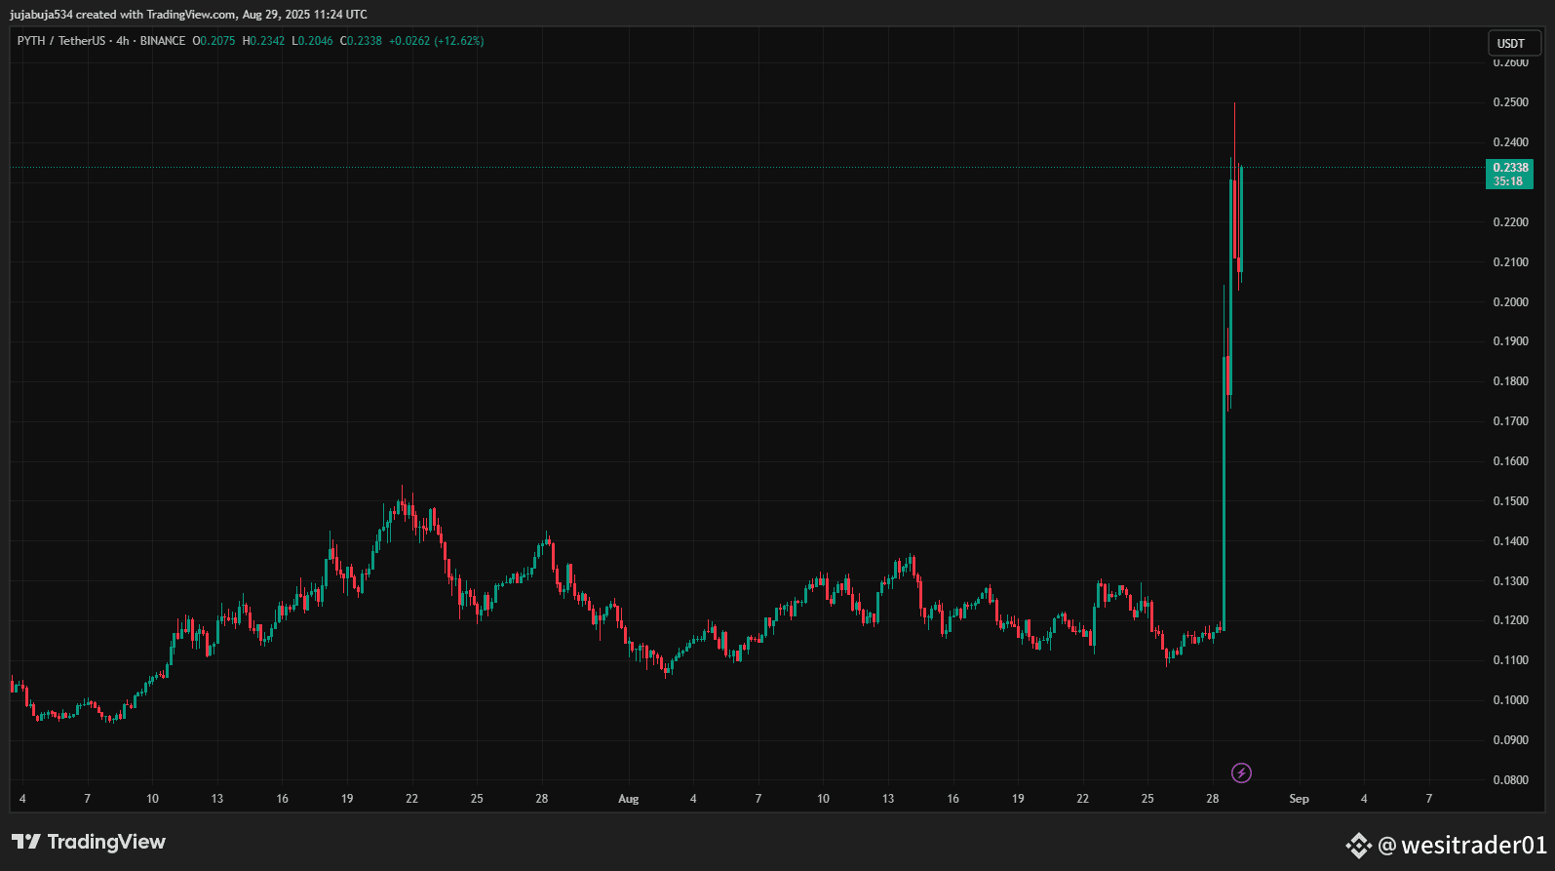Open the USDT currency selector

(1513, 43)
